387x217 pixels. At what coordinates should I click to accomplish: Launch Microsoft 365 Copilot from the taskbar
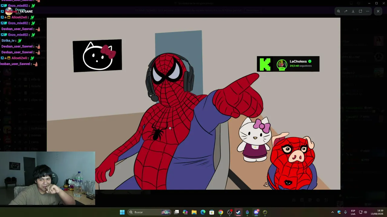coord(185,212)
